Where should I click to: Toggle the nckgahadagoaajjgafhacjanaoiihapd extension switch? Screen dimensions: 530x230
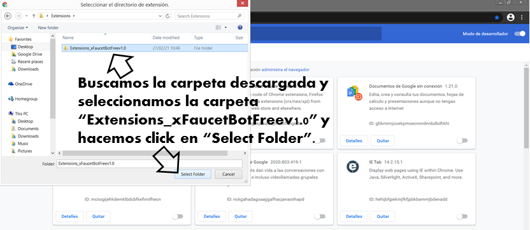click(320, 216)
